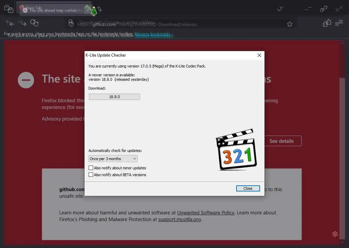Viewport: 349px width, 248px height.
Task: Open the Manage bookmarks link
Action: pyautogui.click(x=153, y=34)
